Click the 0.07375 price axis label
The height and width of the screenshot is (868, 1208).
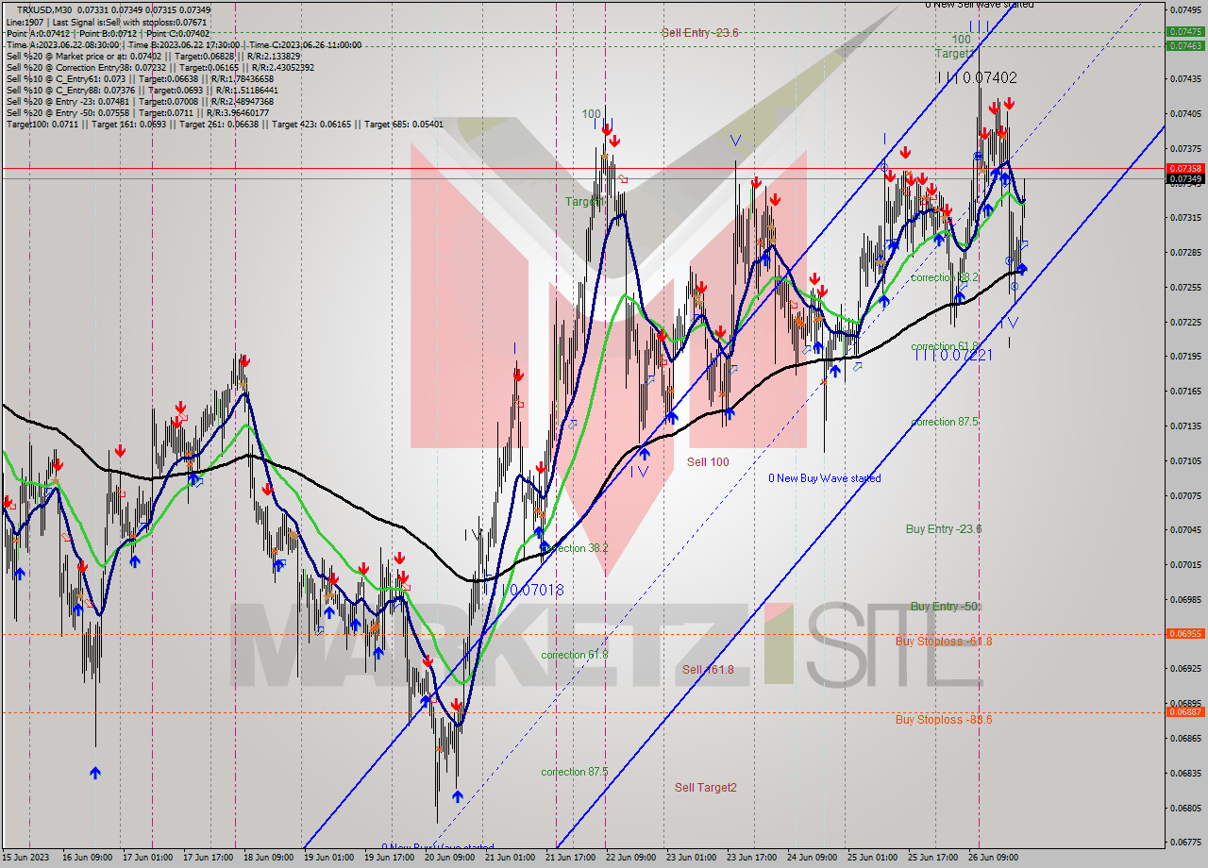point(1185,148)
